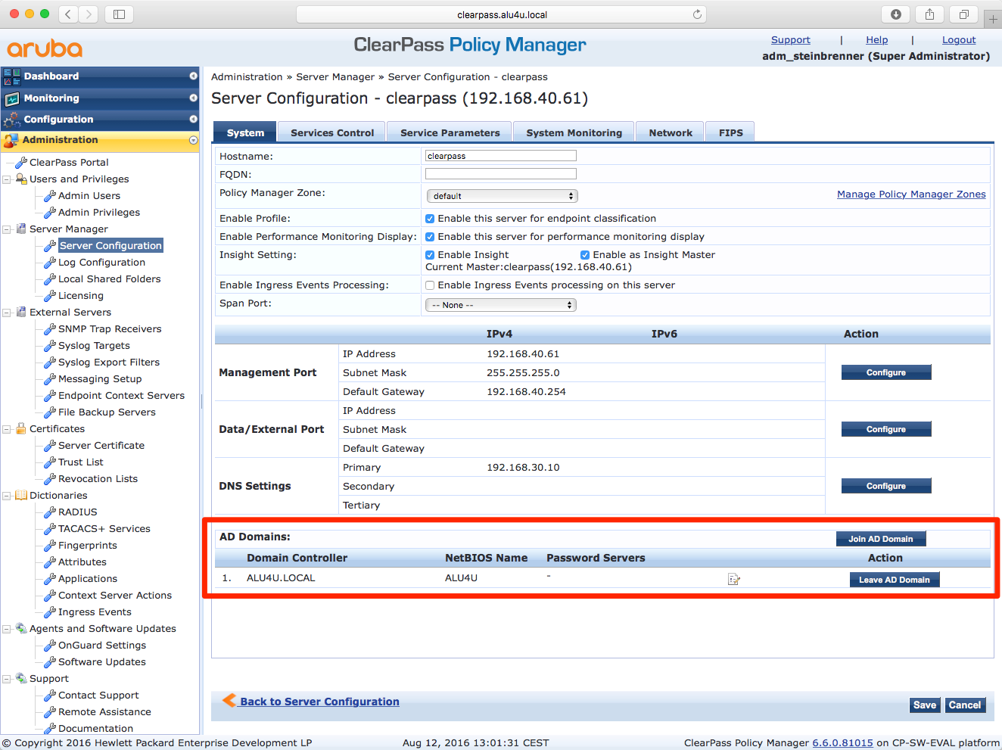
Task: Toggle the Safari sidebar icon
Action: click(x=119, y=14)
